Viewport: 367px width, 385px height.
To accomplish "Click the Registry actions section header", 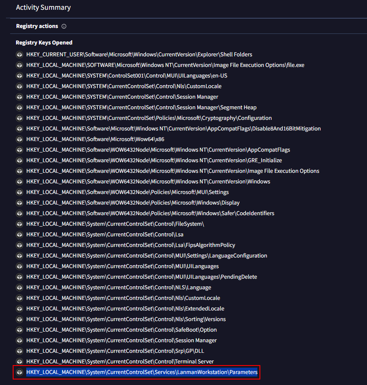I will point(37,26).
